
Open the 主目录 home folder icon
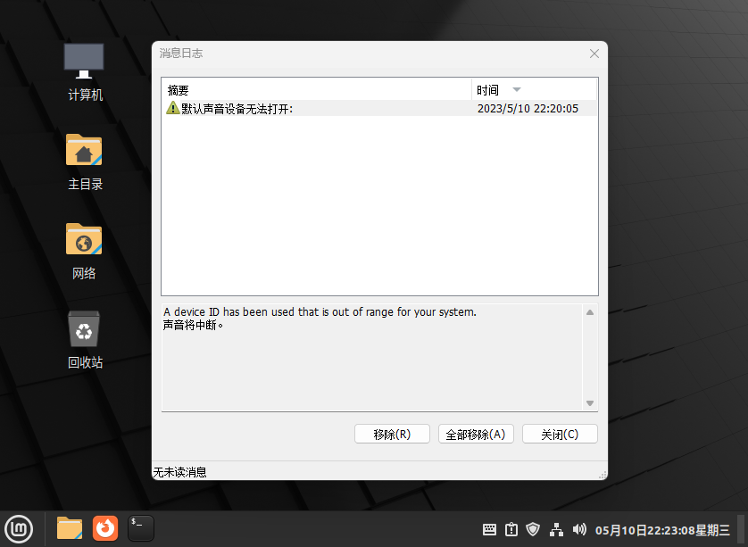pyautogui.click(x=84, y=162)
